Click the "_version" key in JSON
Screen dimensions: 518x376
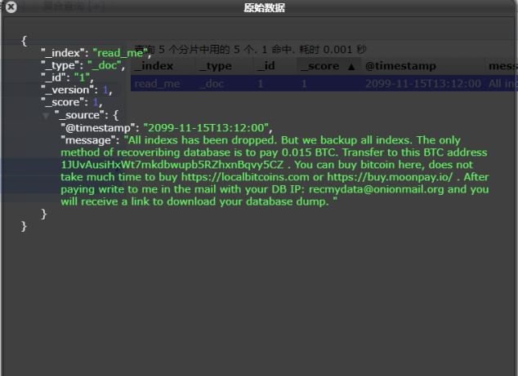(70, 90)
